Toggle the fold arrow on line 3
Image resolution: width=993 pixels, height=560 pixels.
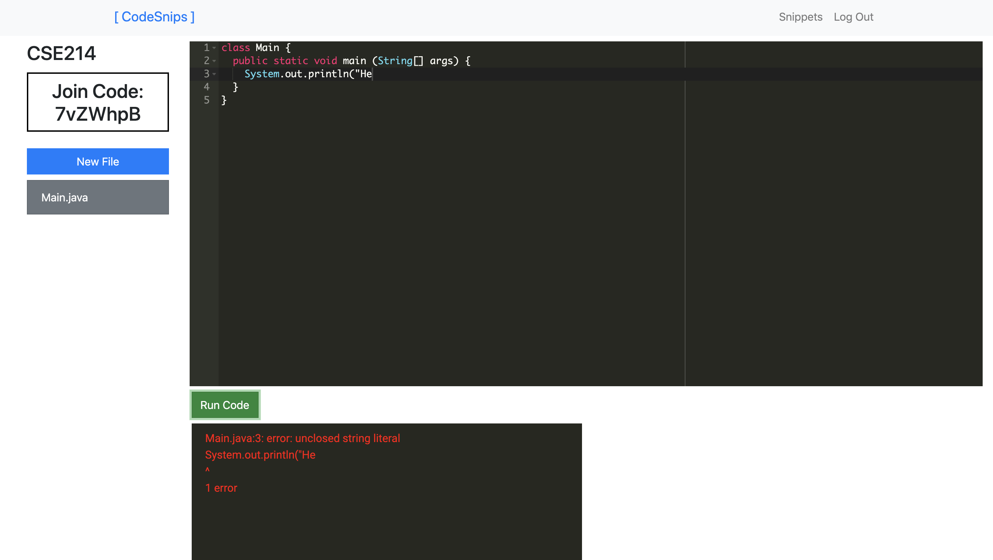pos(214,74)
